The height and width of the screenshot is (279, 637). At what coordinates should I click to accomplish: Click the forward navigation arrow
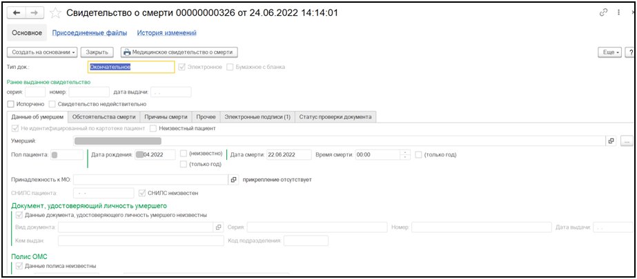[x=35, y=13]
